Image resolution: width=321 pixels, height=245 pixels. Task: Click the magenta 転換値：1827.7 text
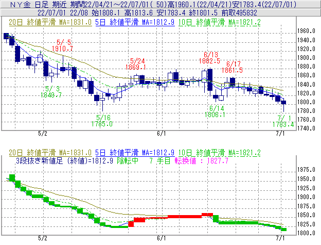pos(202,160)
